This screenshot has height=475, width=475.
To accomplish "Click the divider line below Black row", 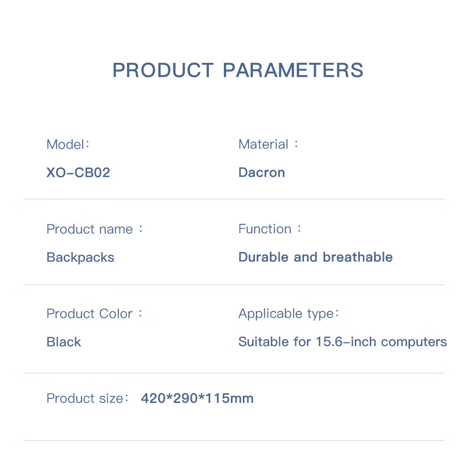I will click(234, 373).
